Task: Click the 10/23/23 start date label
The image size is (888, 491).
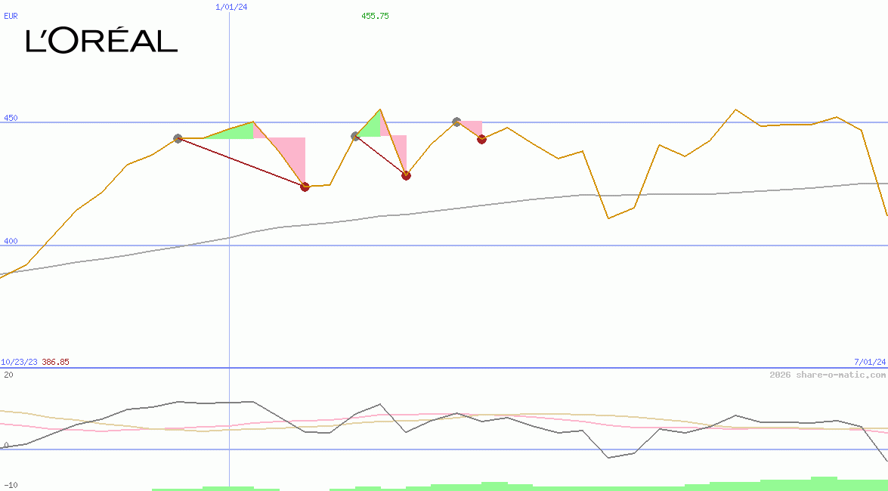Action: 19,362
